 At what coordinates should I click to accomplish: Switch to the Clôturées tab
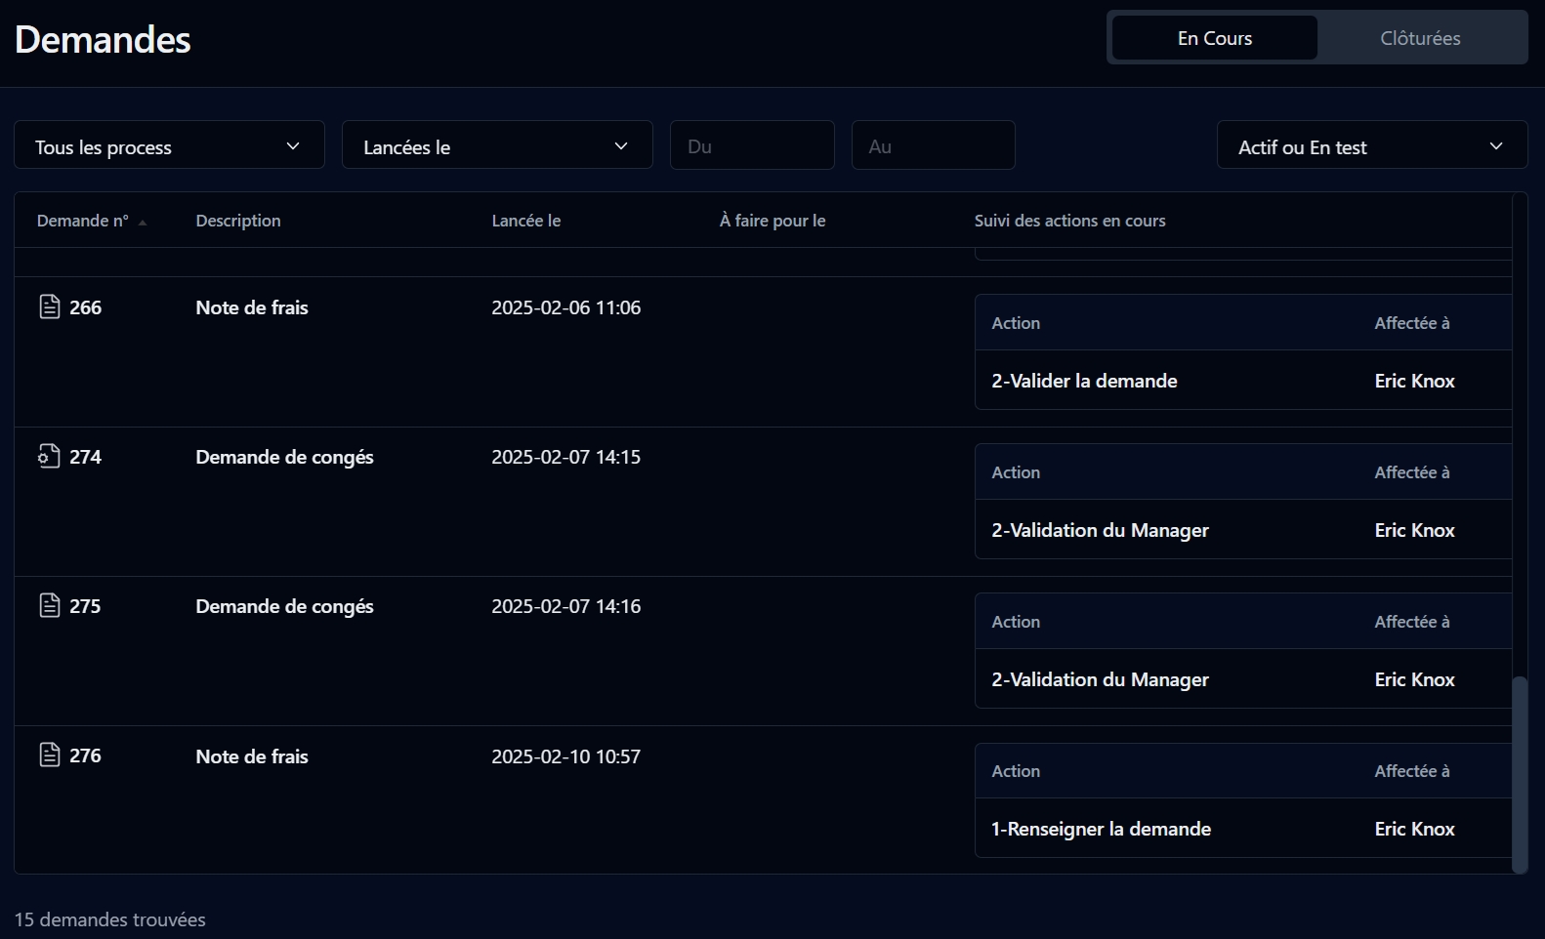pyautogui.click(x=1419, y=38)
